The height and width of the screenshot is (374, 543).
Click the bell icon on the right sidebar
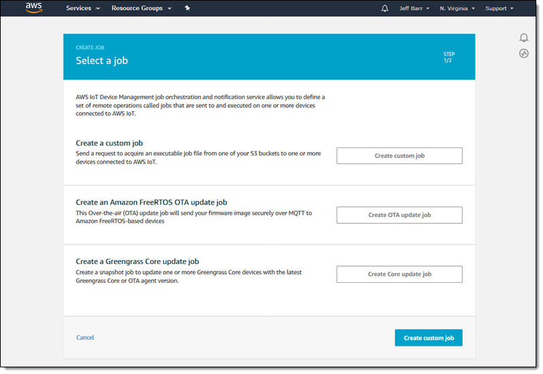pos(524,38)
